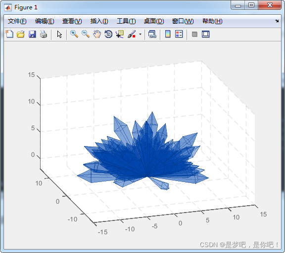Select the Rotate 3D tool
Viewport: 285px width, 253px height.
pos(108,34)
